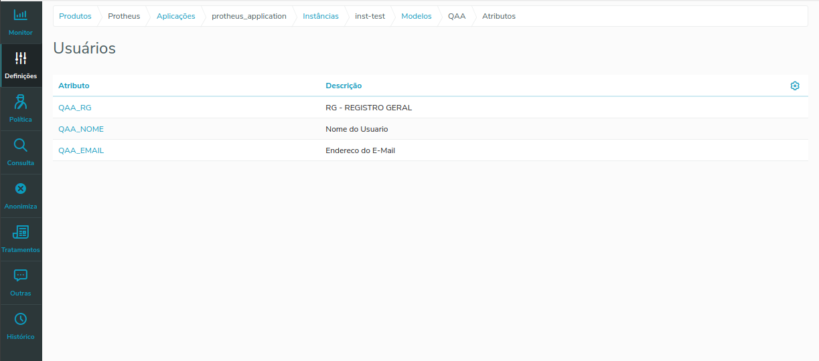Open the QAA_RG attribute link
The width and height of the screenshot is (819, 361).
point(75,108)
